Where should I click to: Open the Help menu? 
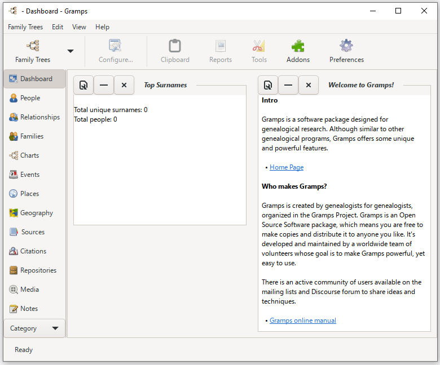[x=102, y=27]
